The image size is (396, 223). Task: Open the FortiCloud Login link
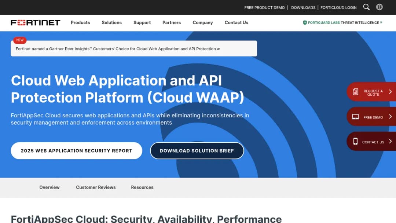point(338,8)
